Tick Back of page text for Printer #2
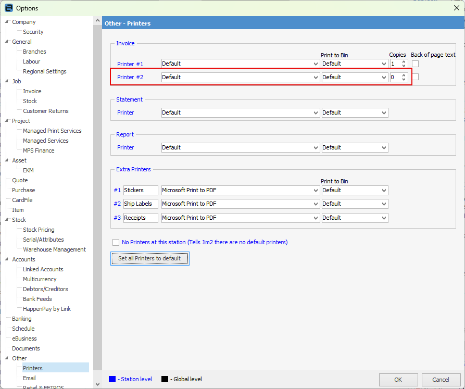Screen dimensions: 465x389 click(416, 77)
